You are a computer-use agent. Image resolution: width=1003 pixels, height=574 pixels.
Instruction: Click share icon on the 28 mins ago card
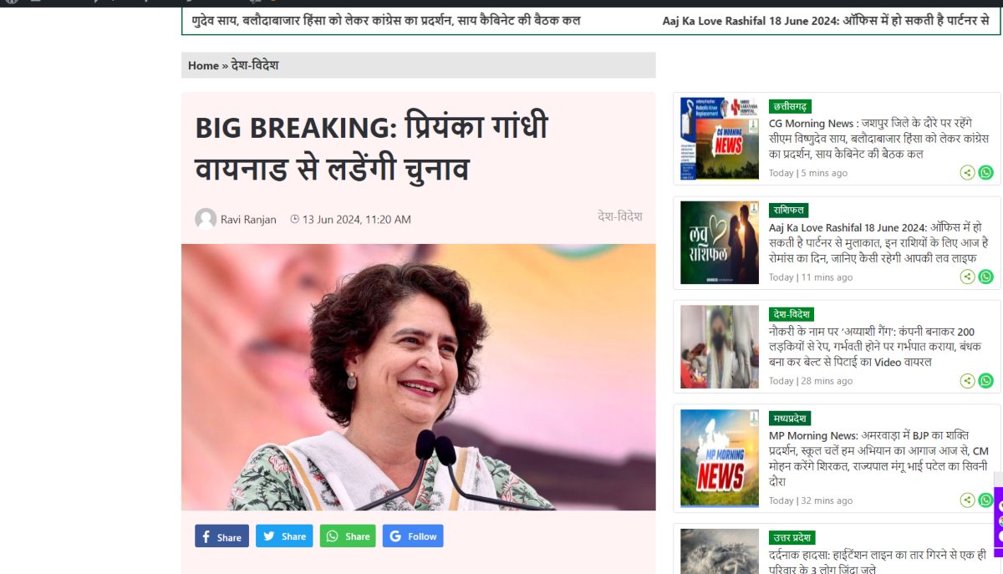968,381
